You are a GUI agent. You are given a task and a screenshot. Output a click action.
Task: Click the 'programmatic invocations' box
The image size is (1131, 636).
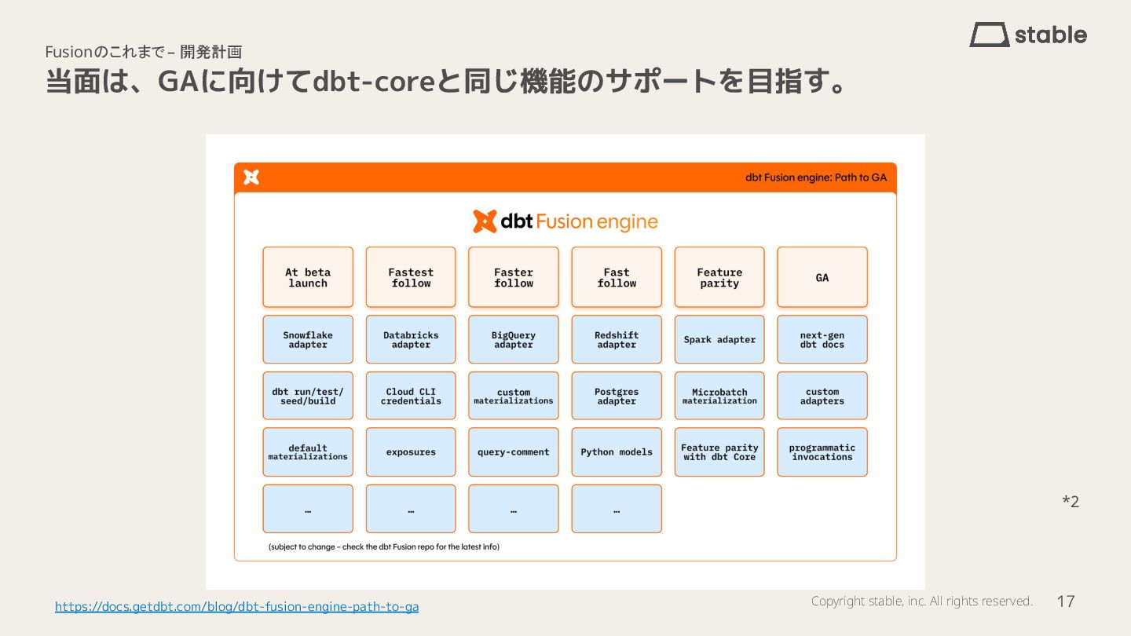click(x=822, y=452)
